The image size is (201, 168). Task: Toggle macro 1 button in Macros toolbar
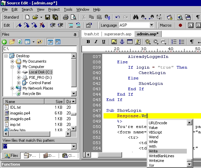click(191, 25)
